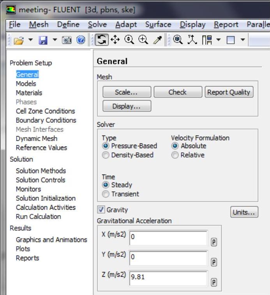Click the X gravitational acceleration field

(x=168, y=238)
